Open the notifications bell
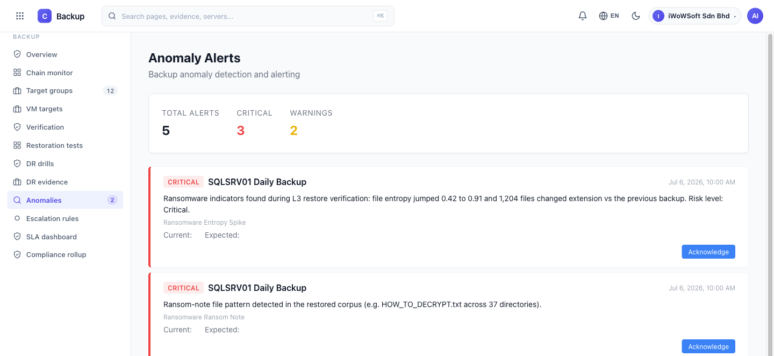The width and height of the screenshot is (774, 356). pyautogui.click(x=583, y=16)
